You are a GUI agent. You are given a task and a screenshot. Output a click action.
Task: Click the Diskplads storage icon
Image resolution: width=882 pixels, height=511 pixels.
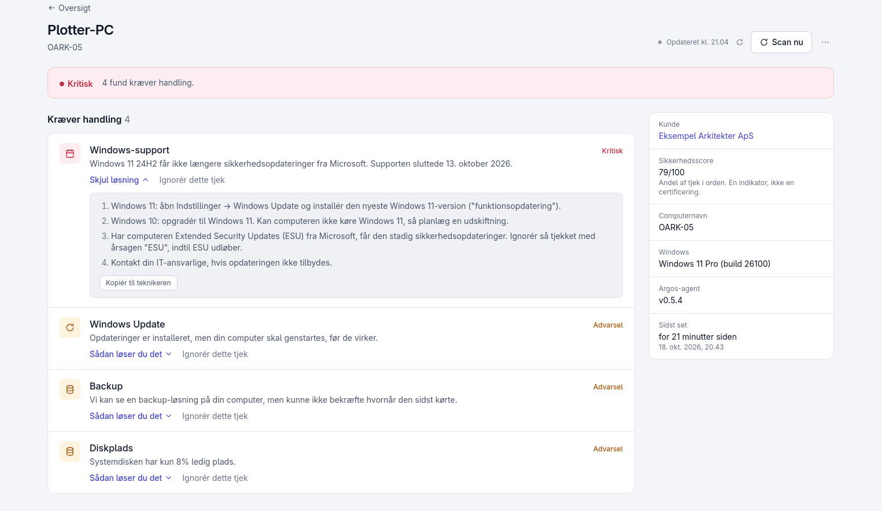point(70,451)
